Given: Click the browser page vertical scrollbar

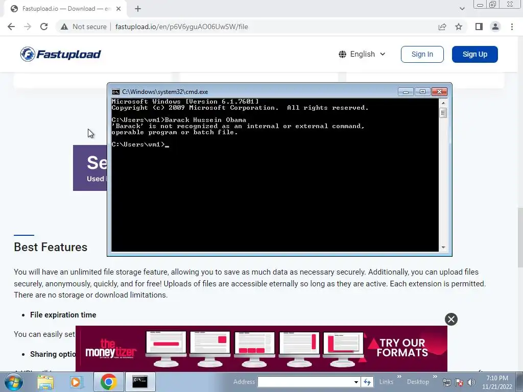Looking at the screenshot, I should point(520,237).
